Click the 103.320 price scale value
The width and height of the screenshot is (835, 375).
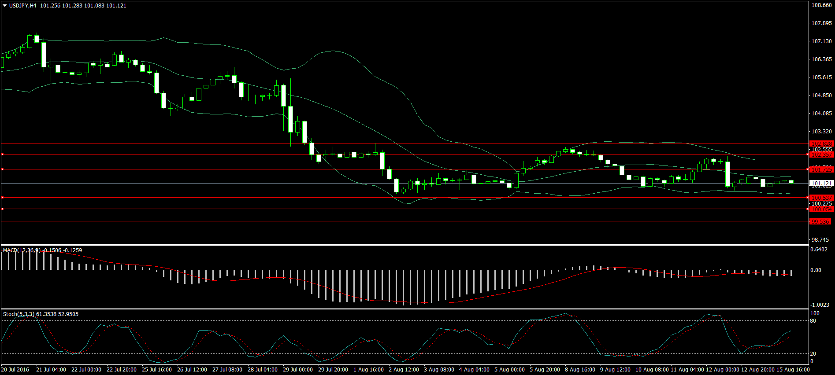822,132
